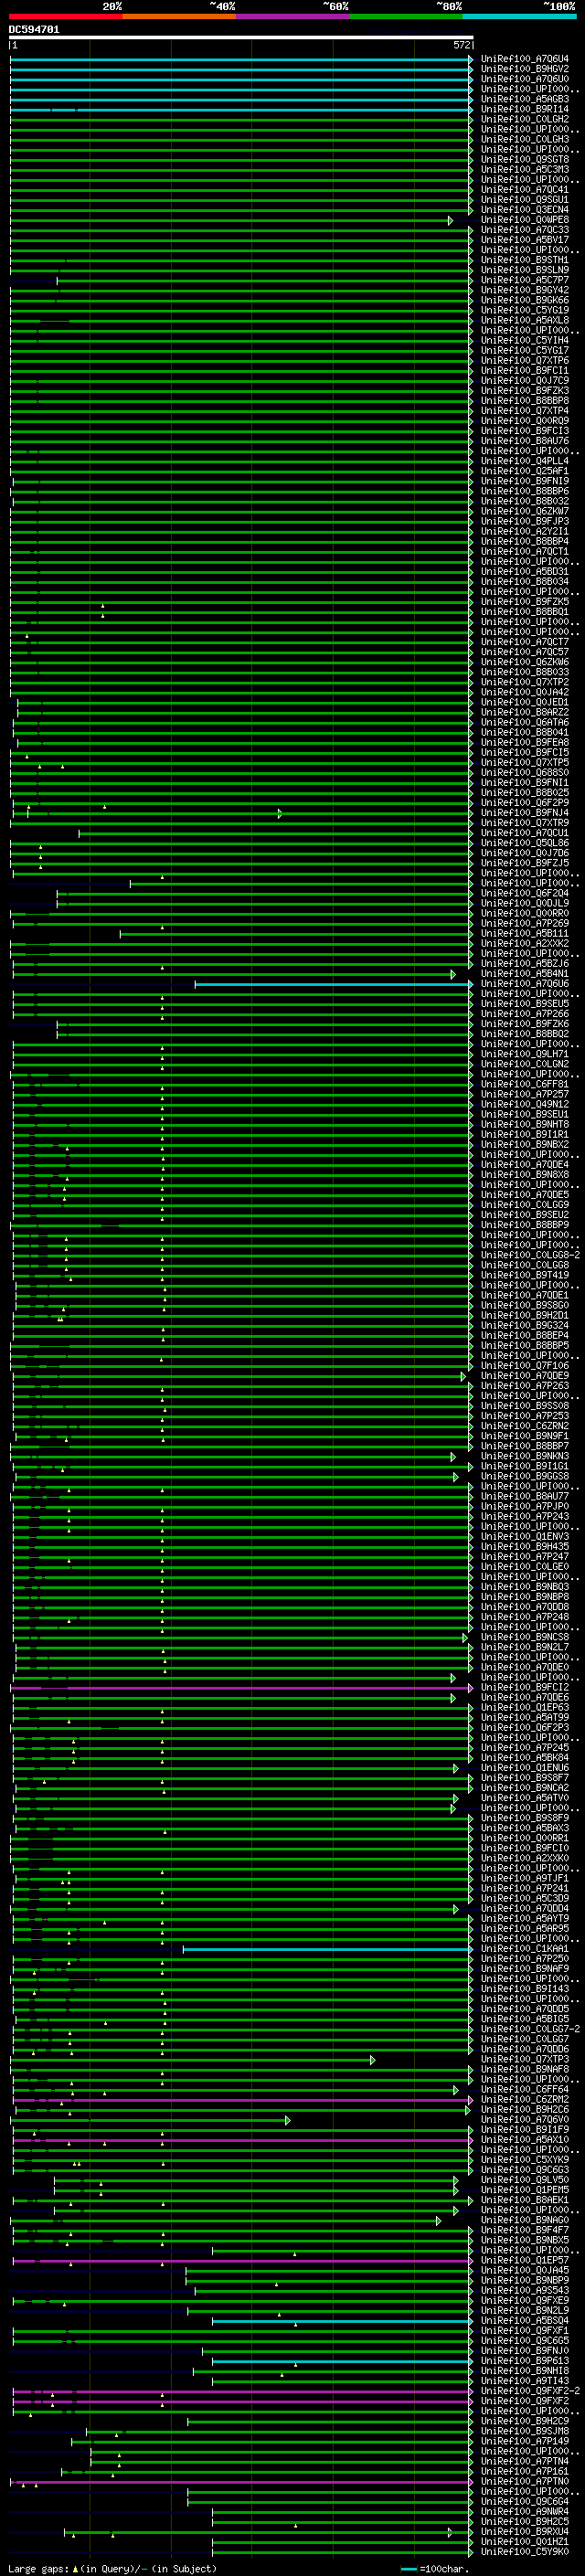The width and height of the screenshot is (585, 2576).
Task: Select label UniRef100_B9SLN9
Action: tap(525, 270)
